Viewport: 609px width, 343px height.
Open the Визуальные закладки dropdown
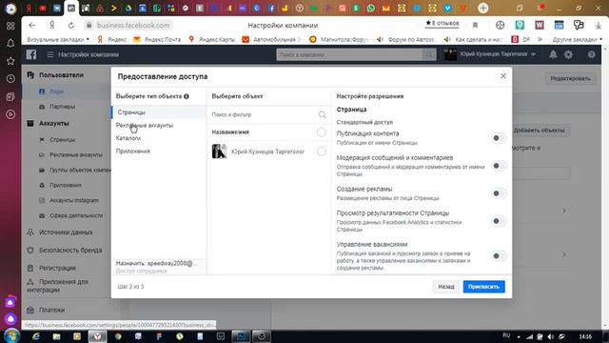58,39
